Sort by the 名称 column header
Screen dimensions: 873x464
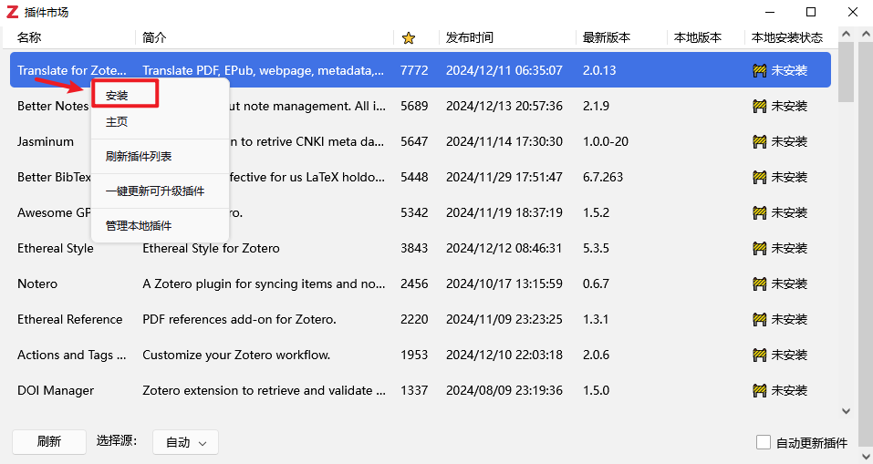tap(29, 37)
